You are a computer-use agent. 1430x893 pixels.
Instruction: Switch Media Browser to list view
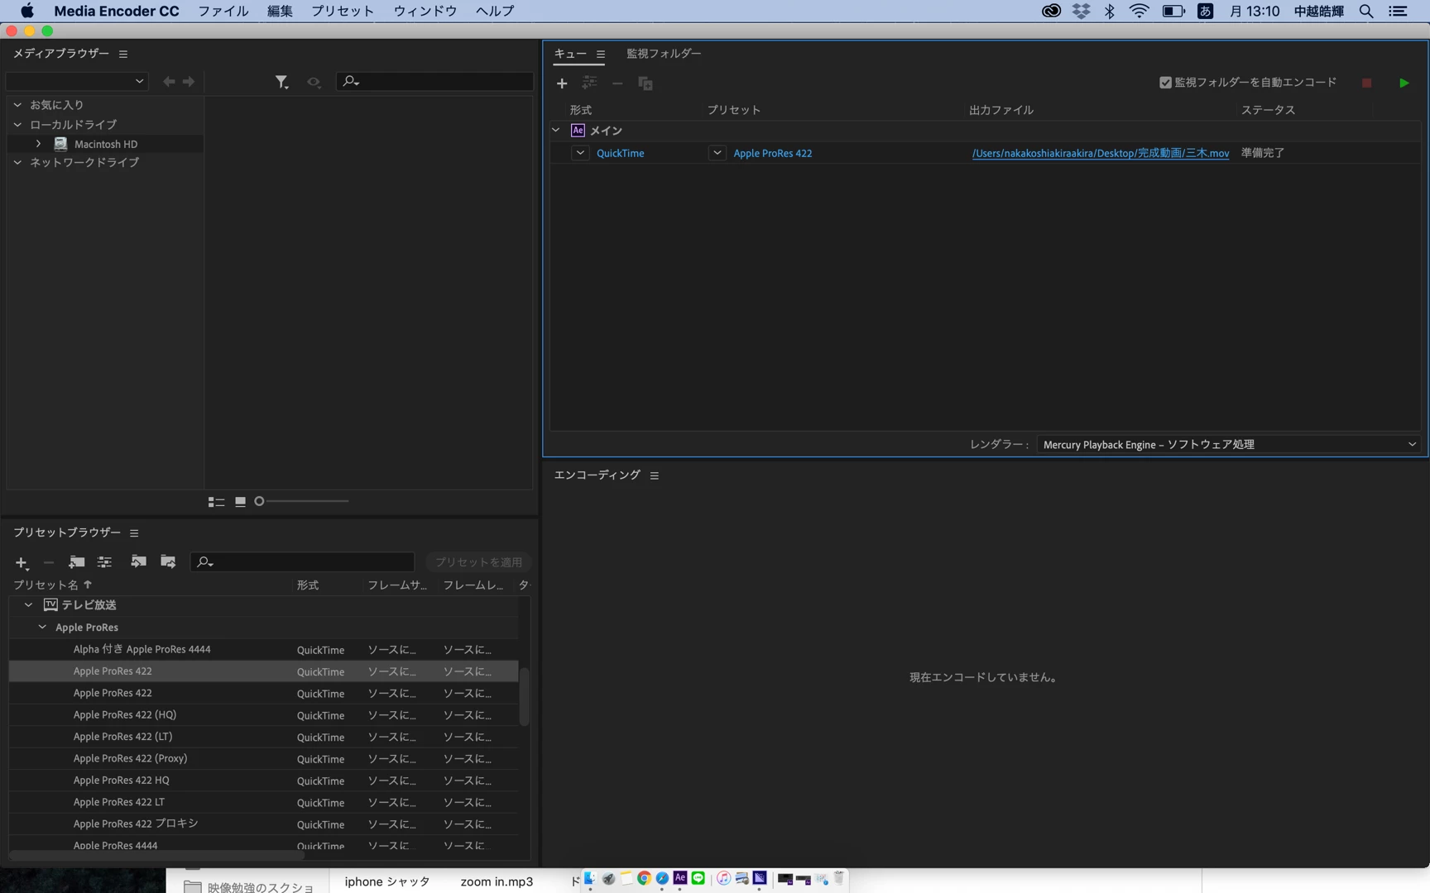pos(217,502)
